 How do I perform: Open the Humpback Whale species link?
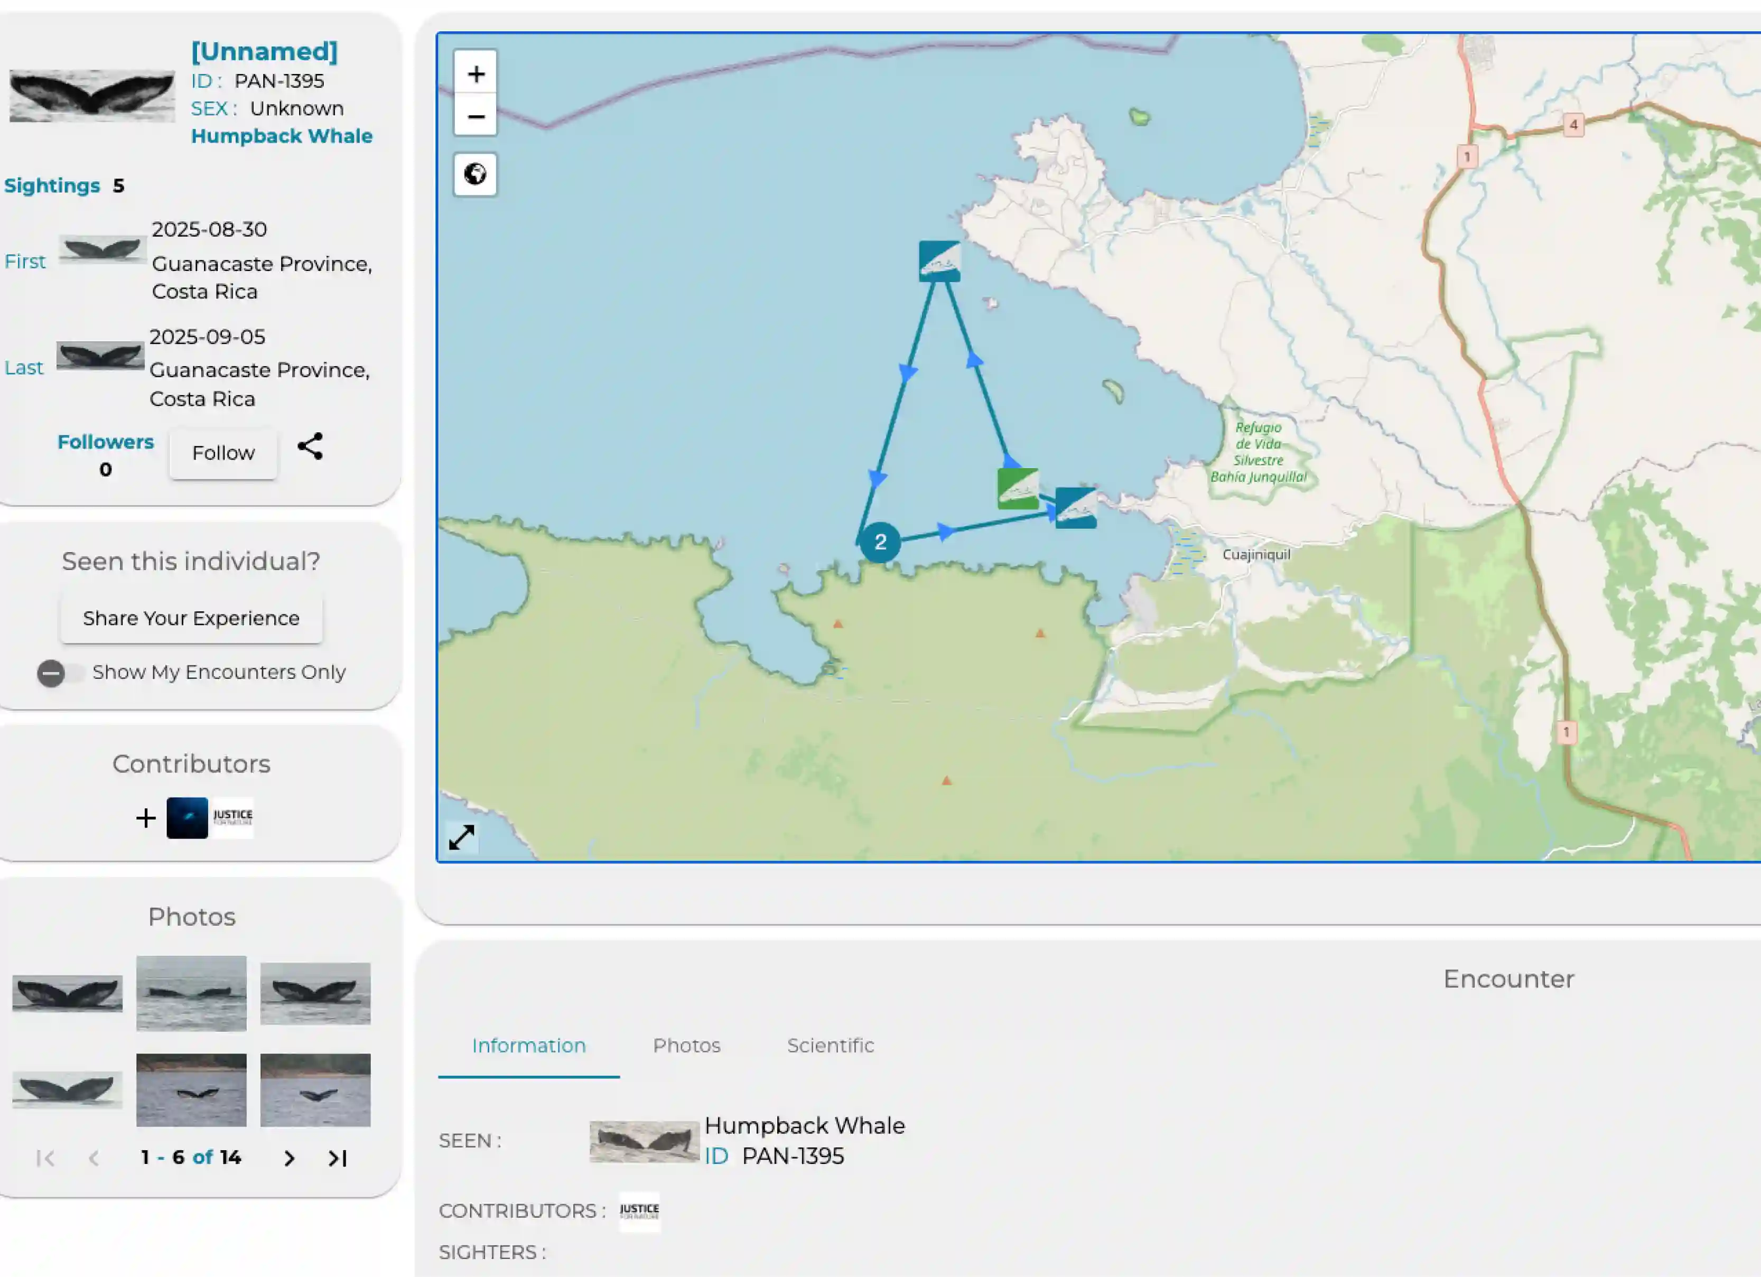(282, 136)
